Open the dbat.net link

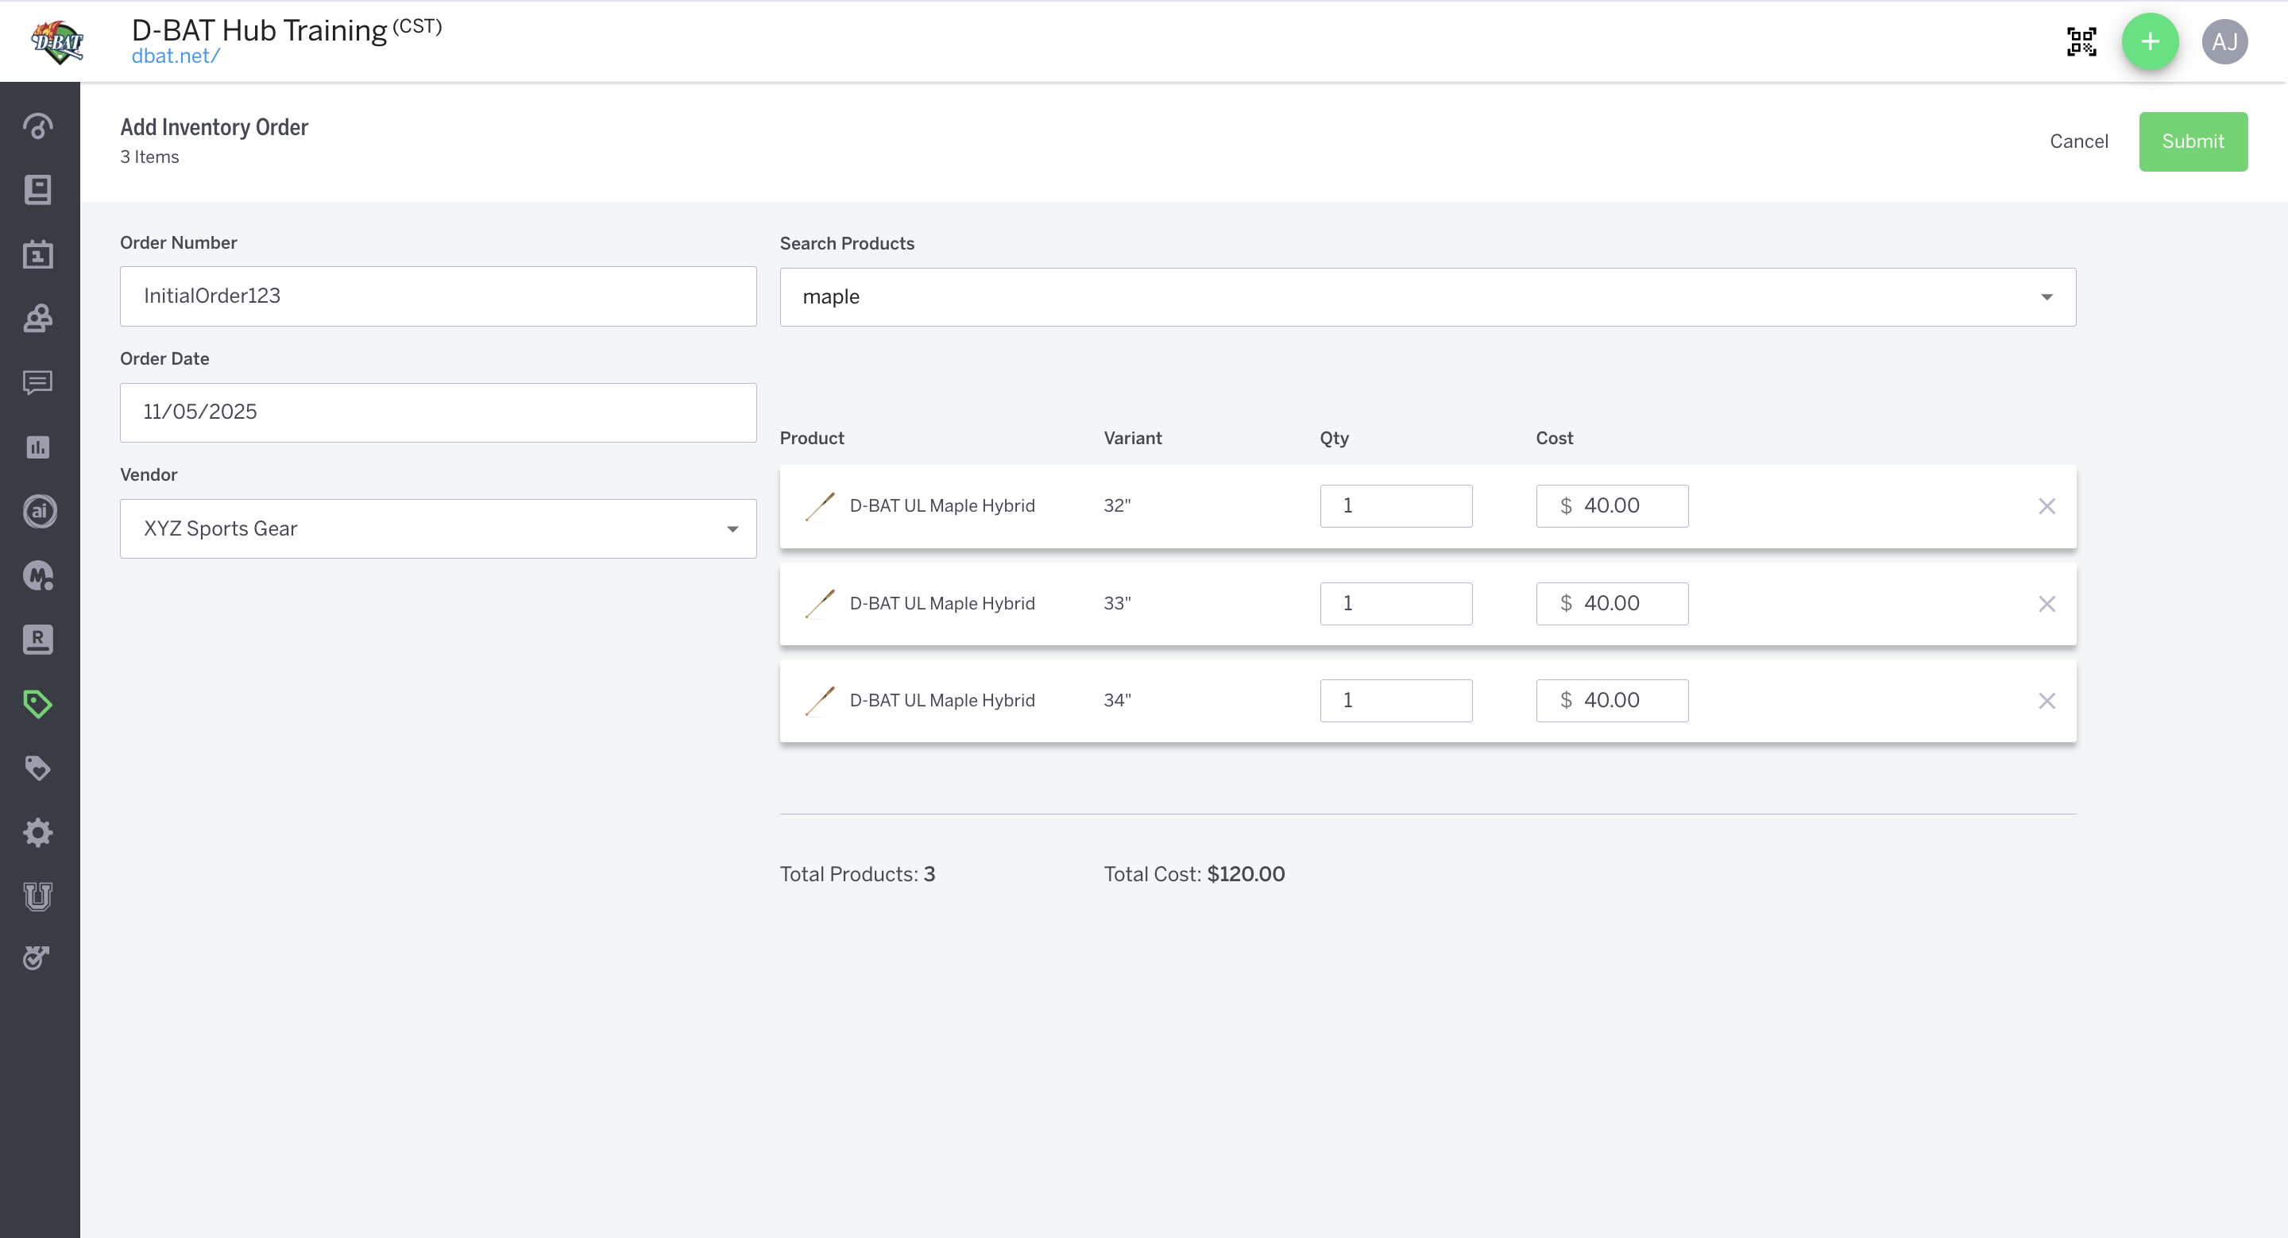(x=175, y=56)
